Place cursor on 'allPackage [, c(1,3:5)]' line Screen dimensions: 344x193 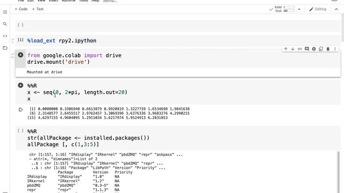pyautogui.click(x=63, y=145)
